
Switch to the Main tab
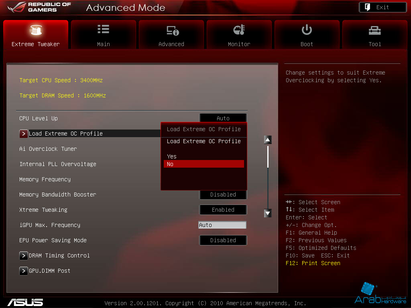[x=104, y=34]
